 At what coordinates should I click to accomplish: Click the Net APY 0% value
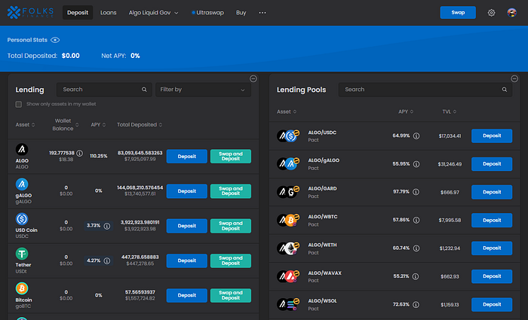tap(135, 56)
